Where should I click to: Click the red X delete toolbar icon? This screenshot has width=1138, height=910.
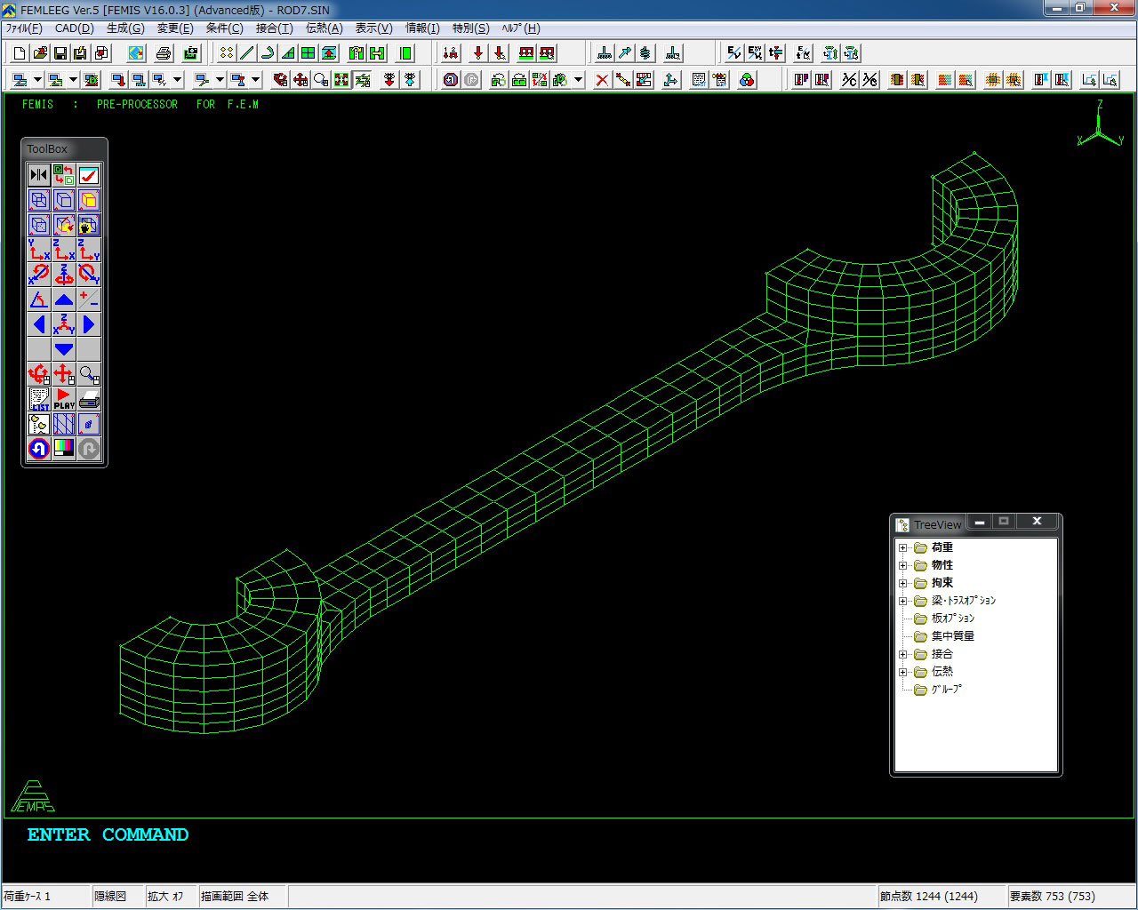click(x=602, y=80)
